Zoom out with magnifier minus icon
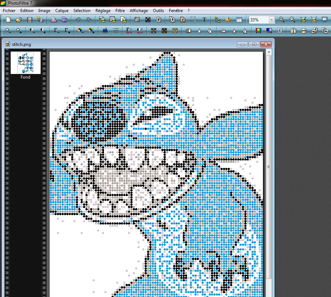This screenshot has width=331, height=297. coord(293,20)
